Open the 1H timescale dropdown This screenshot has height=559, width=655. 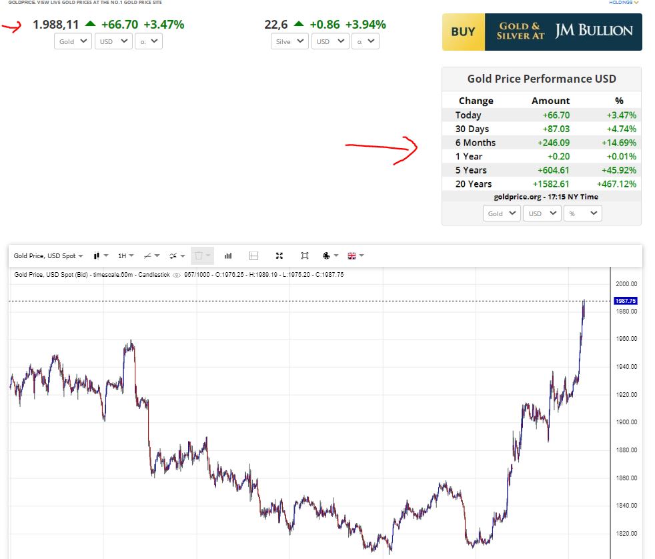pos(125,255)
